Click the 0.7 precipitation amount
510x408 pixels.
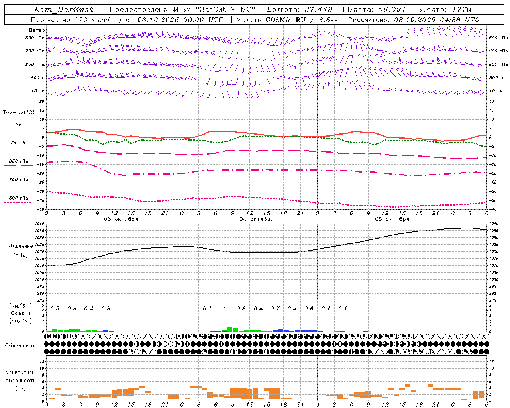tap(275, 309)
